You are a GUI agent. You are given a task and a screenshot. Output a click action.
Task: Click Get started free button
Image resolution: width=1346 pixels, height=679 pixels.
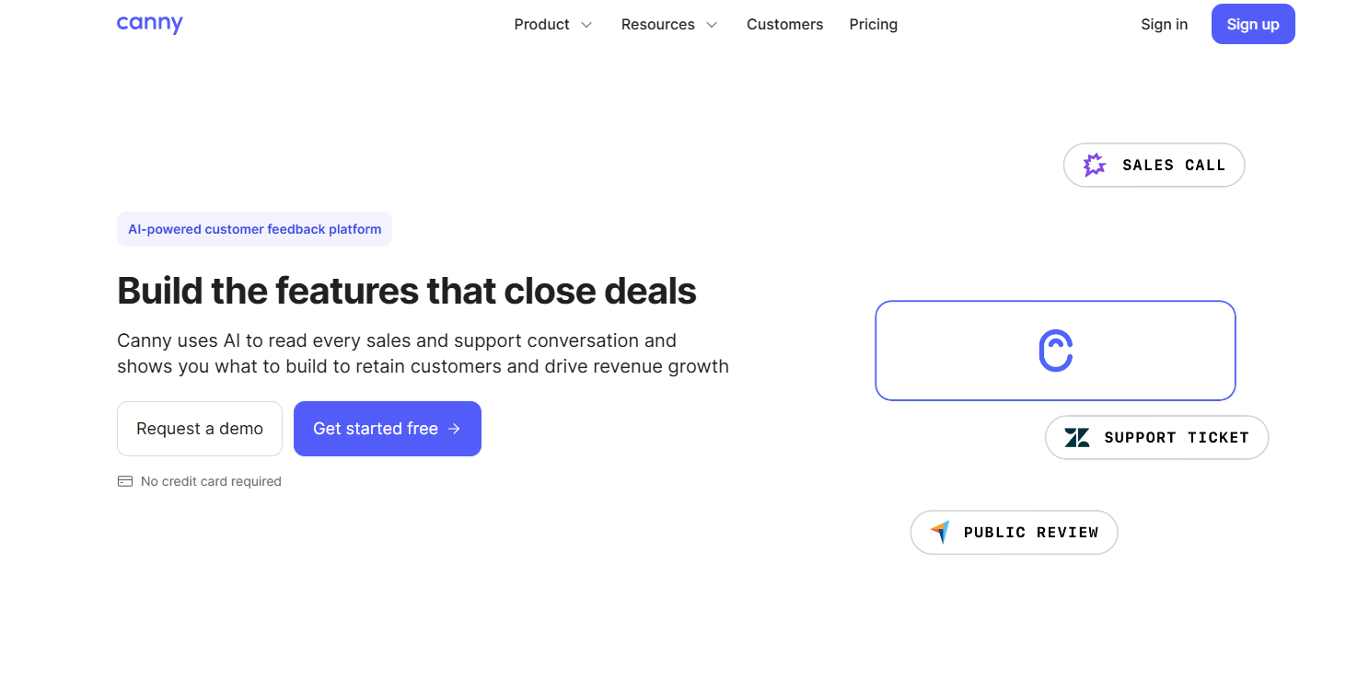coord(388,429)
